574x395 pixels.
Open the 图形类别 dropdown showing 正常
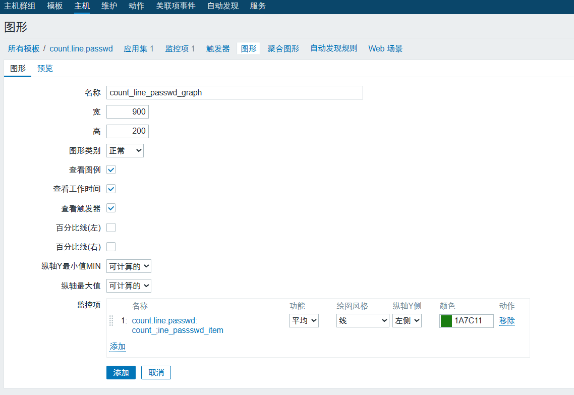click(x=125, y=150)
